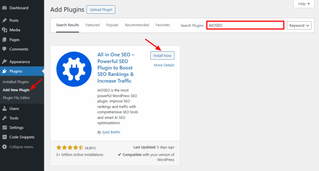Click the Code Snippets icon
Screen dimensions: 319x171
(x=4, y=137)
